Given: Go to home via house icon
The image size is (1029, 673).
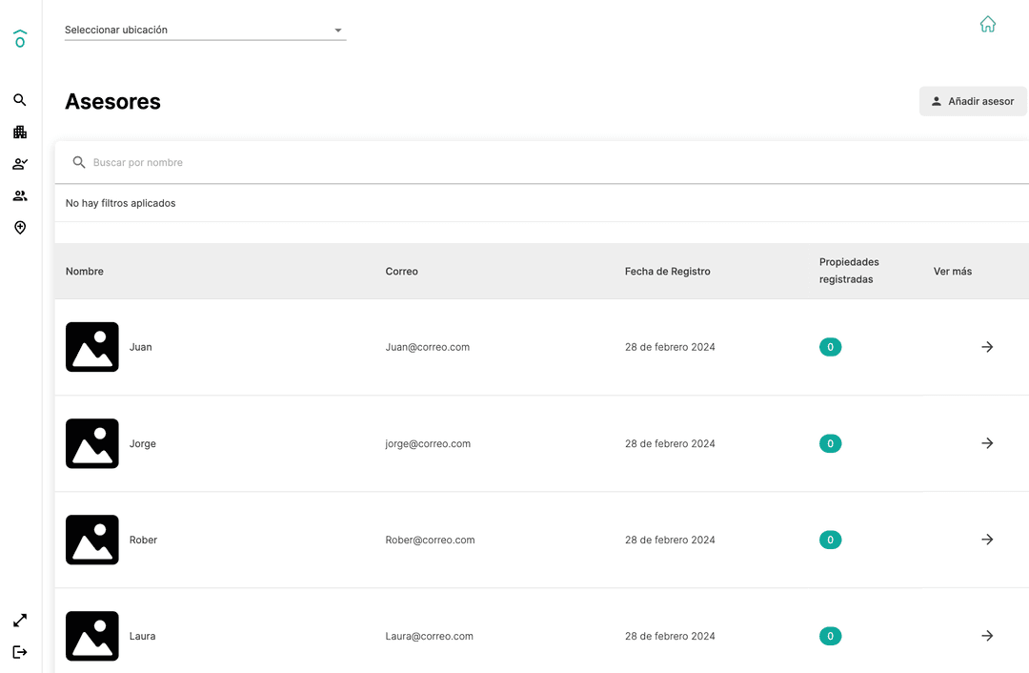Looking at the screenshot, I should point(988,25).
